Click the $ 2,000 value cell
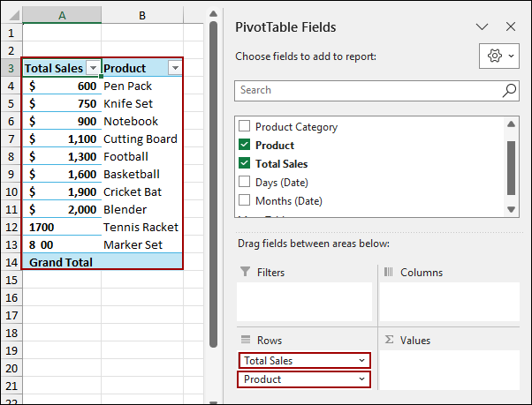532x405 pixels. (62, 209)
